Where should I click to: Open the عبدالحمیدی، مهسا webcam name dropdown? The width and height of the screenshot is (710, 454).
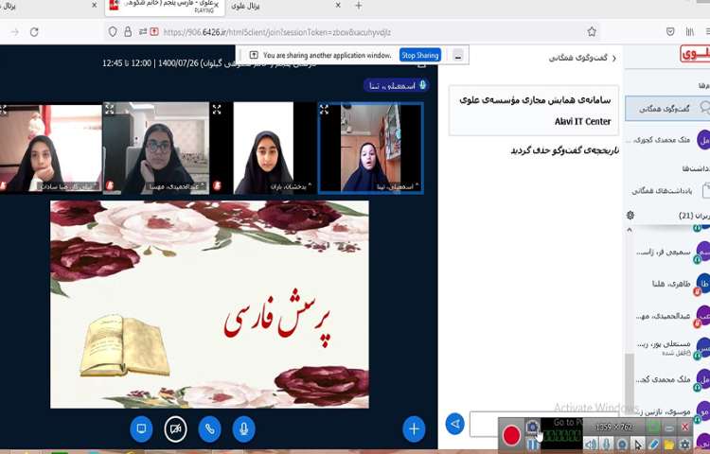pos(178,186)
